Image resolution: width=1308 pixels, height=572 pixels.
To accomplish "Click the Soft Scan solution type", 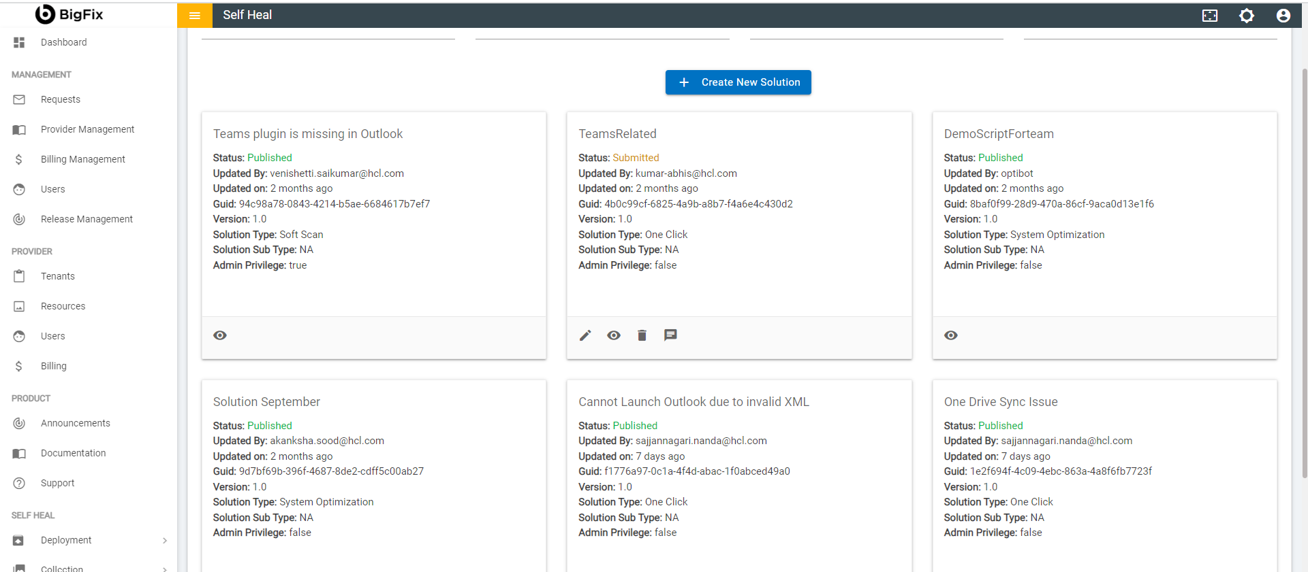I will point(301,235).
